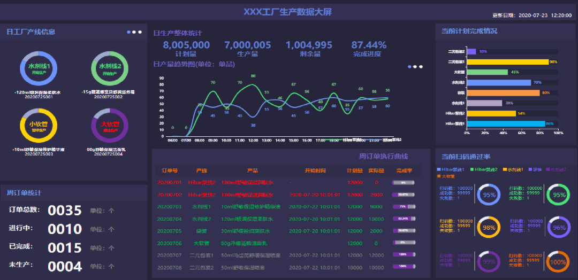
Task: Click the 96% purple scan rate ring
Action: click(x=559, y=227)
